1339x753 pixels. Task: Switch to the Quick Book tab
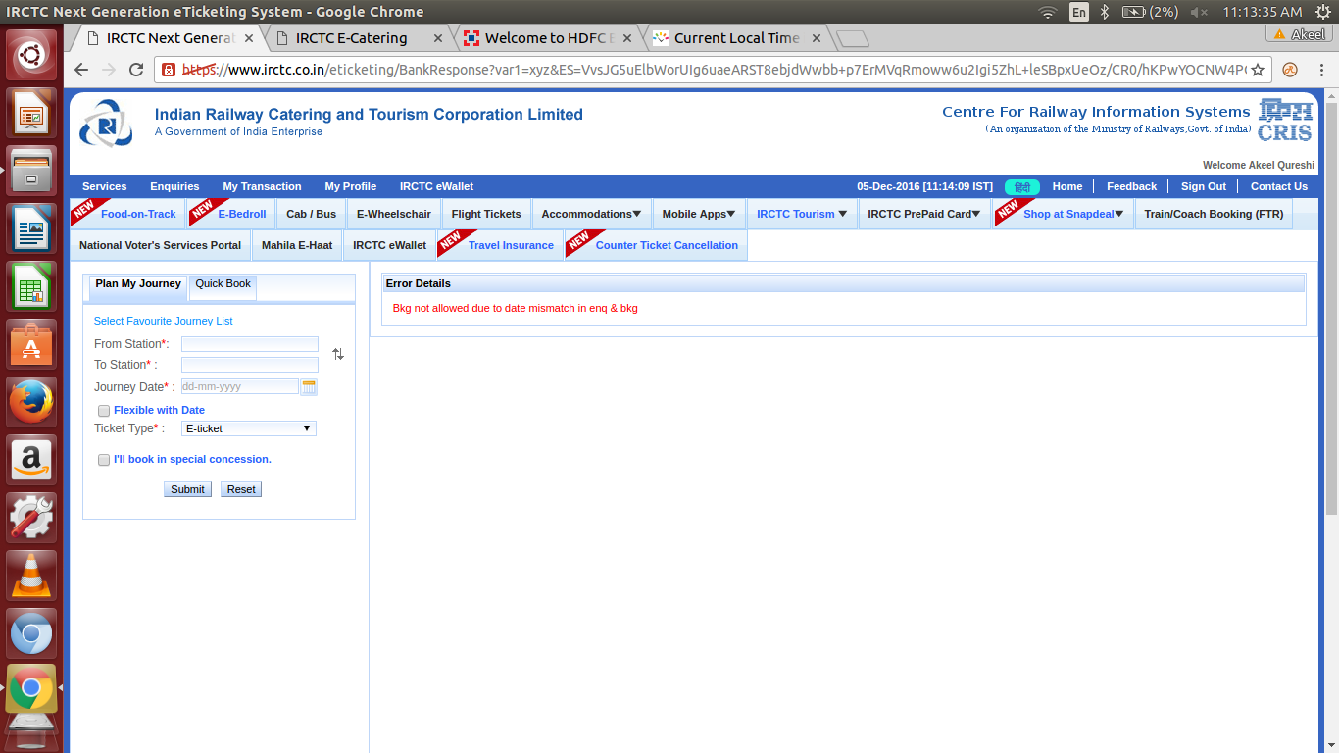(x=223, y=284)
